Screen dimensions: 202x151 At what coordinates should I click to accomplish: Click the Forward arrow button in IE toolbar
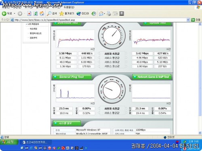pos(20,14)
